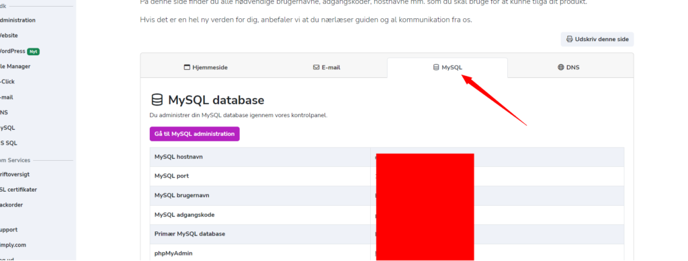
Task: Click the window icon on the Hjemmeside tab
Action: pyautogui.click(x=187, y=68)
